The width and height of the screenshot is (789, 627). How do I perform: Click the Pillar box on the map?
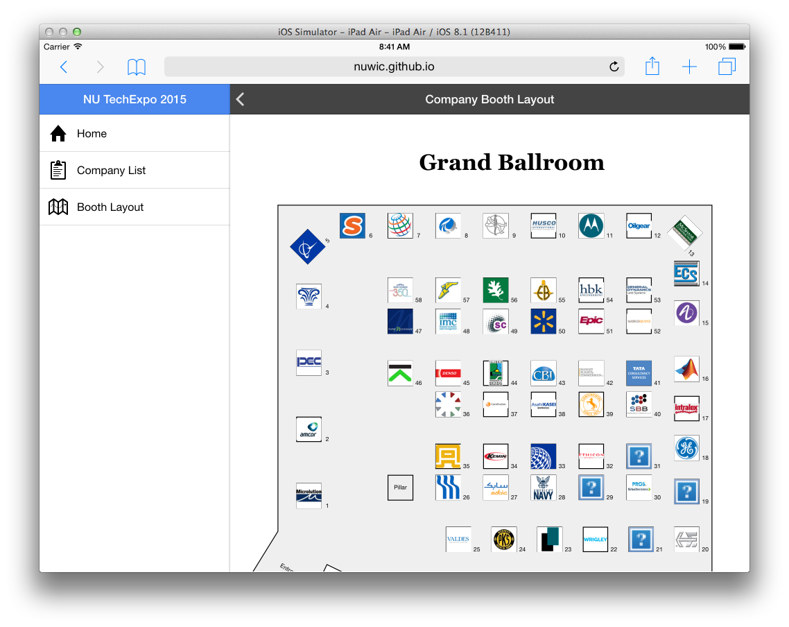[x=400, y=487]
